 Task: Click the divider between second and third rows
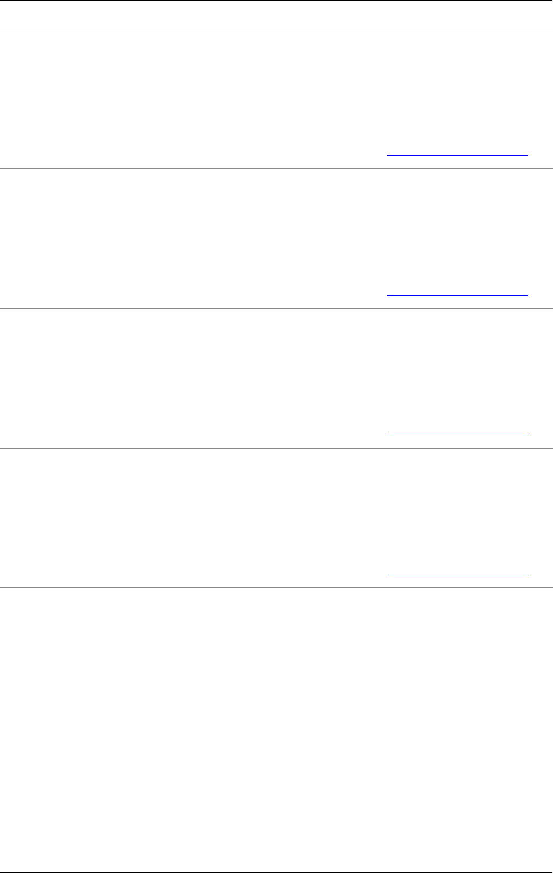pos(276,309)
